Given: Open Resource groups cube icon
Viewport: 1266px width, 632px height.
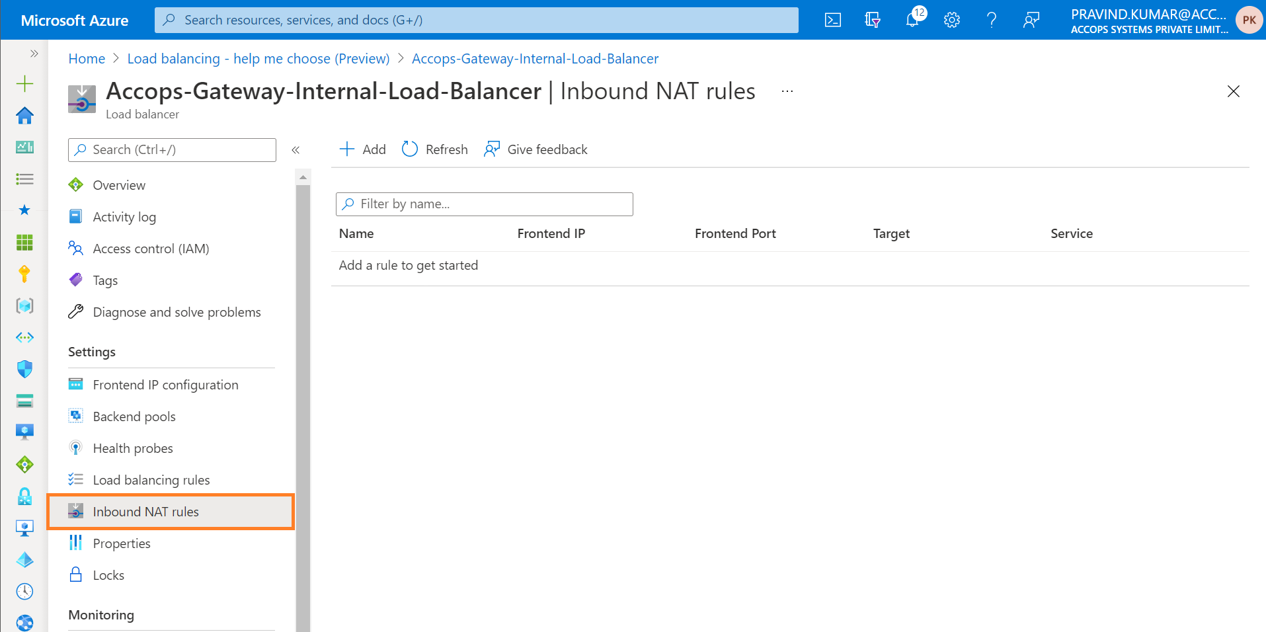Looking at the screenshot, I should coord(24,305).
